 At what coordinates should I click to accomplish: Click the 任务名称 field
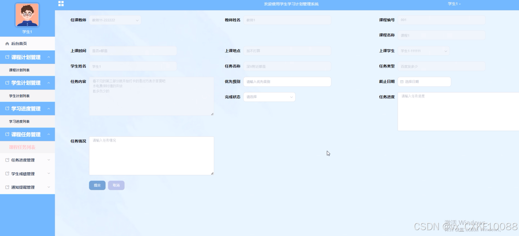(287, 66)
